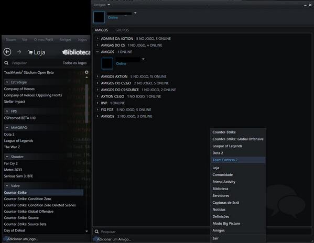Open the Jogos menu
This screenshot has height=243, width=314.
pos(82,39)
